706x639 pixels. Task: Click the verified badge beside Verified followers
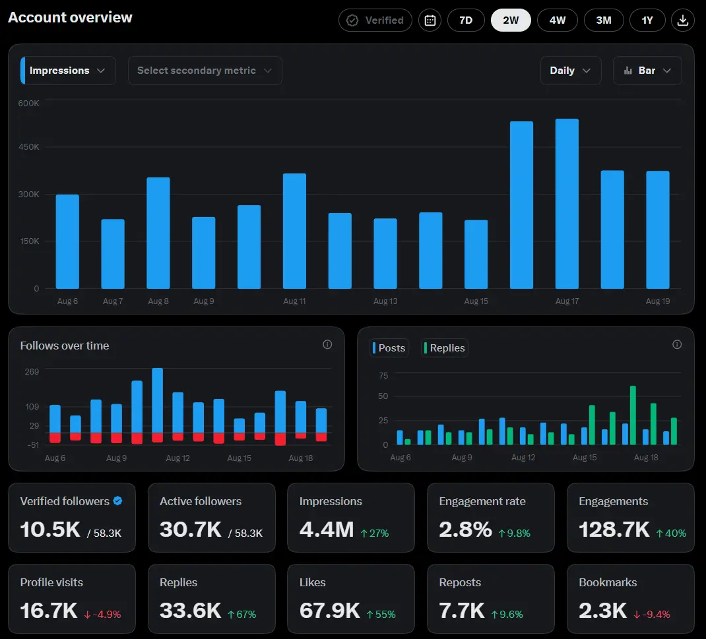tap(118, 501)
